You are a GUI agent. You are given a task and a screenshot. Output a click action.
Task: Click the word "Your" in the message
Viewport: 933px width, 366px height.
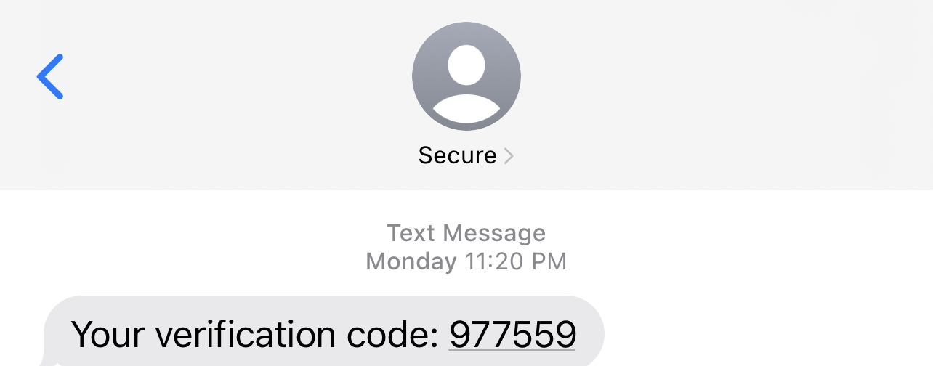(x=108, y=334)
